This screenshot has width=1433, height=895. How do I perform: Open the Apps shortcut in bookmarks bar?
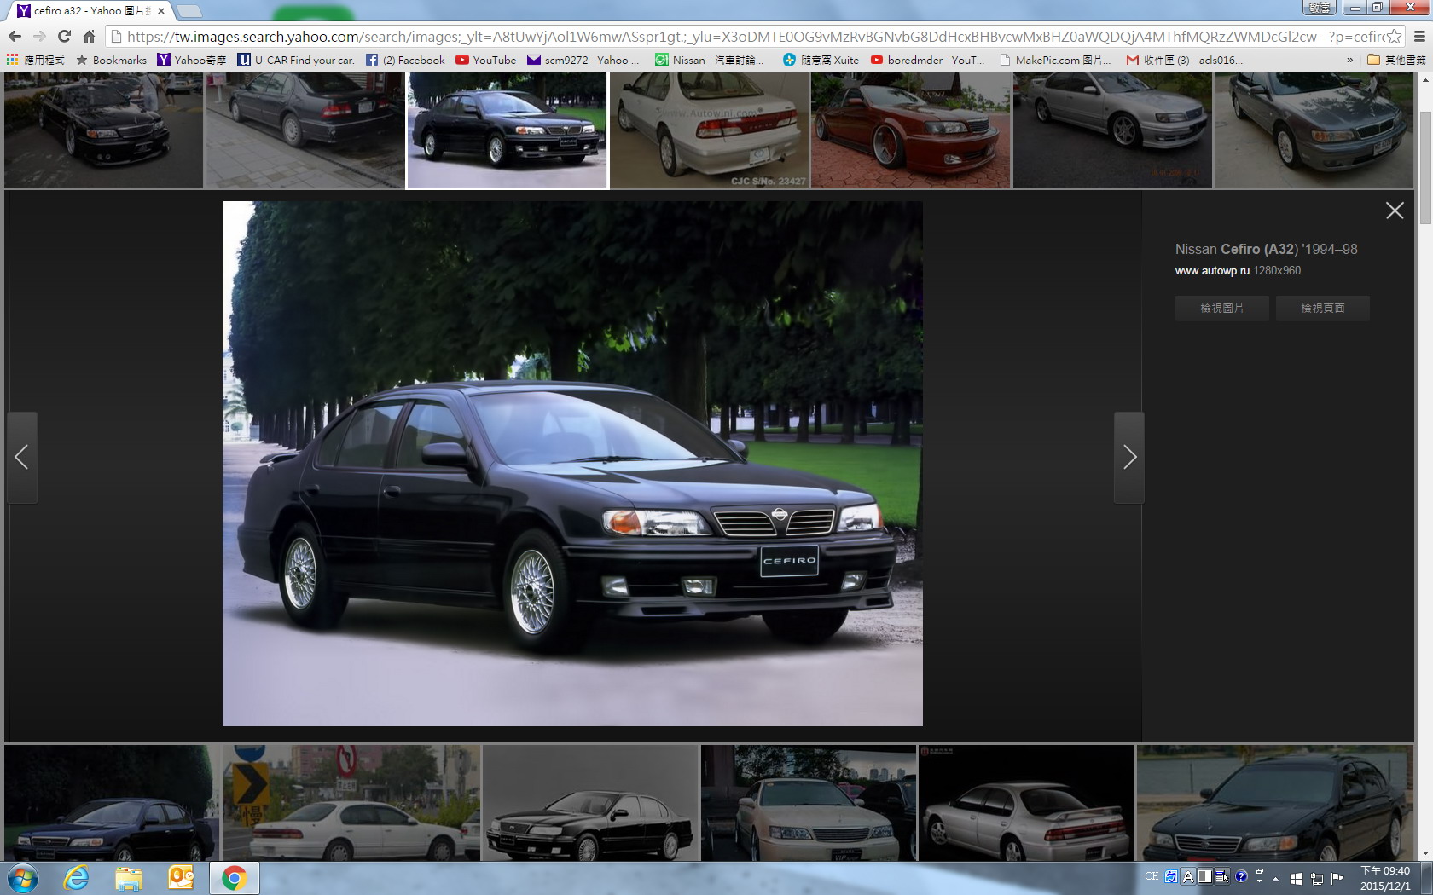click(x=35, y=60)
